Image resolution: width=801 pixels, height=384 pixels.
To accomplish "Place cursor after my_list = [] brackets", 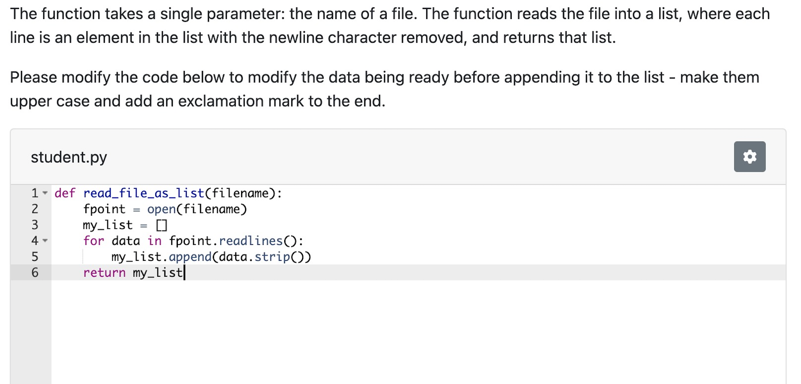I will tap(168, 225).
